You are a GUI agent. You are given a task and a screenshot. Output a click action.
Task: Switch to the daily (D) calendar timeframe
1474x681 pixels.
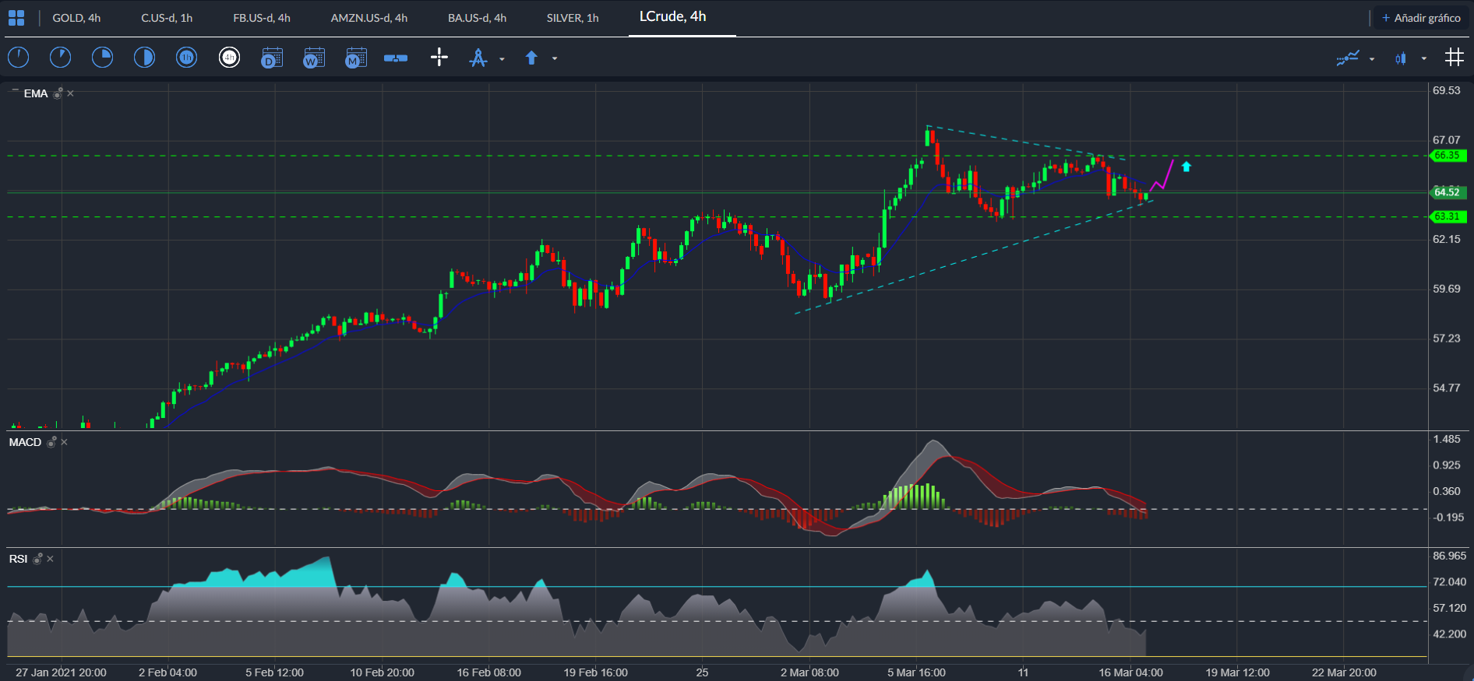pyautogui.click(x=271, y=58)
